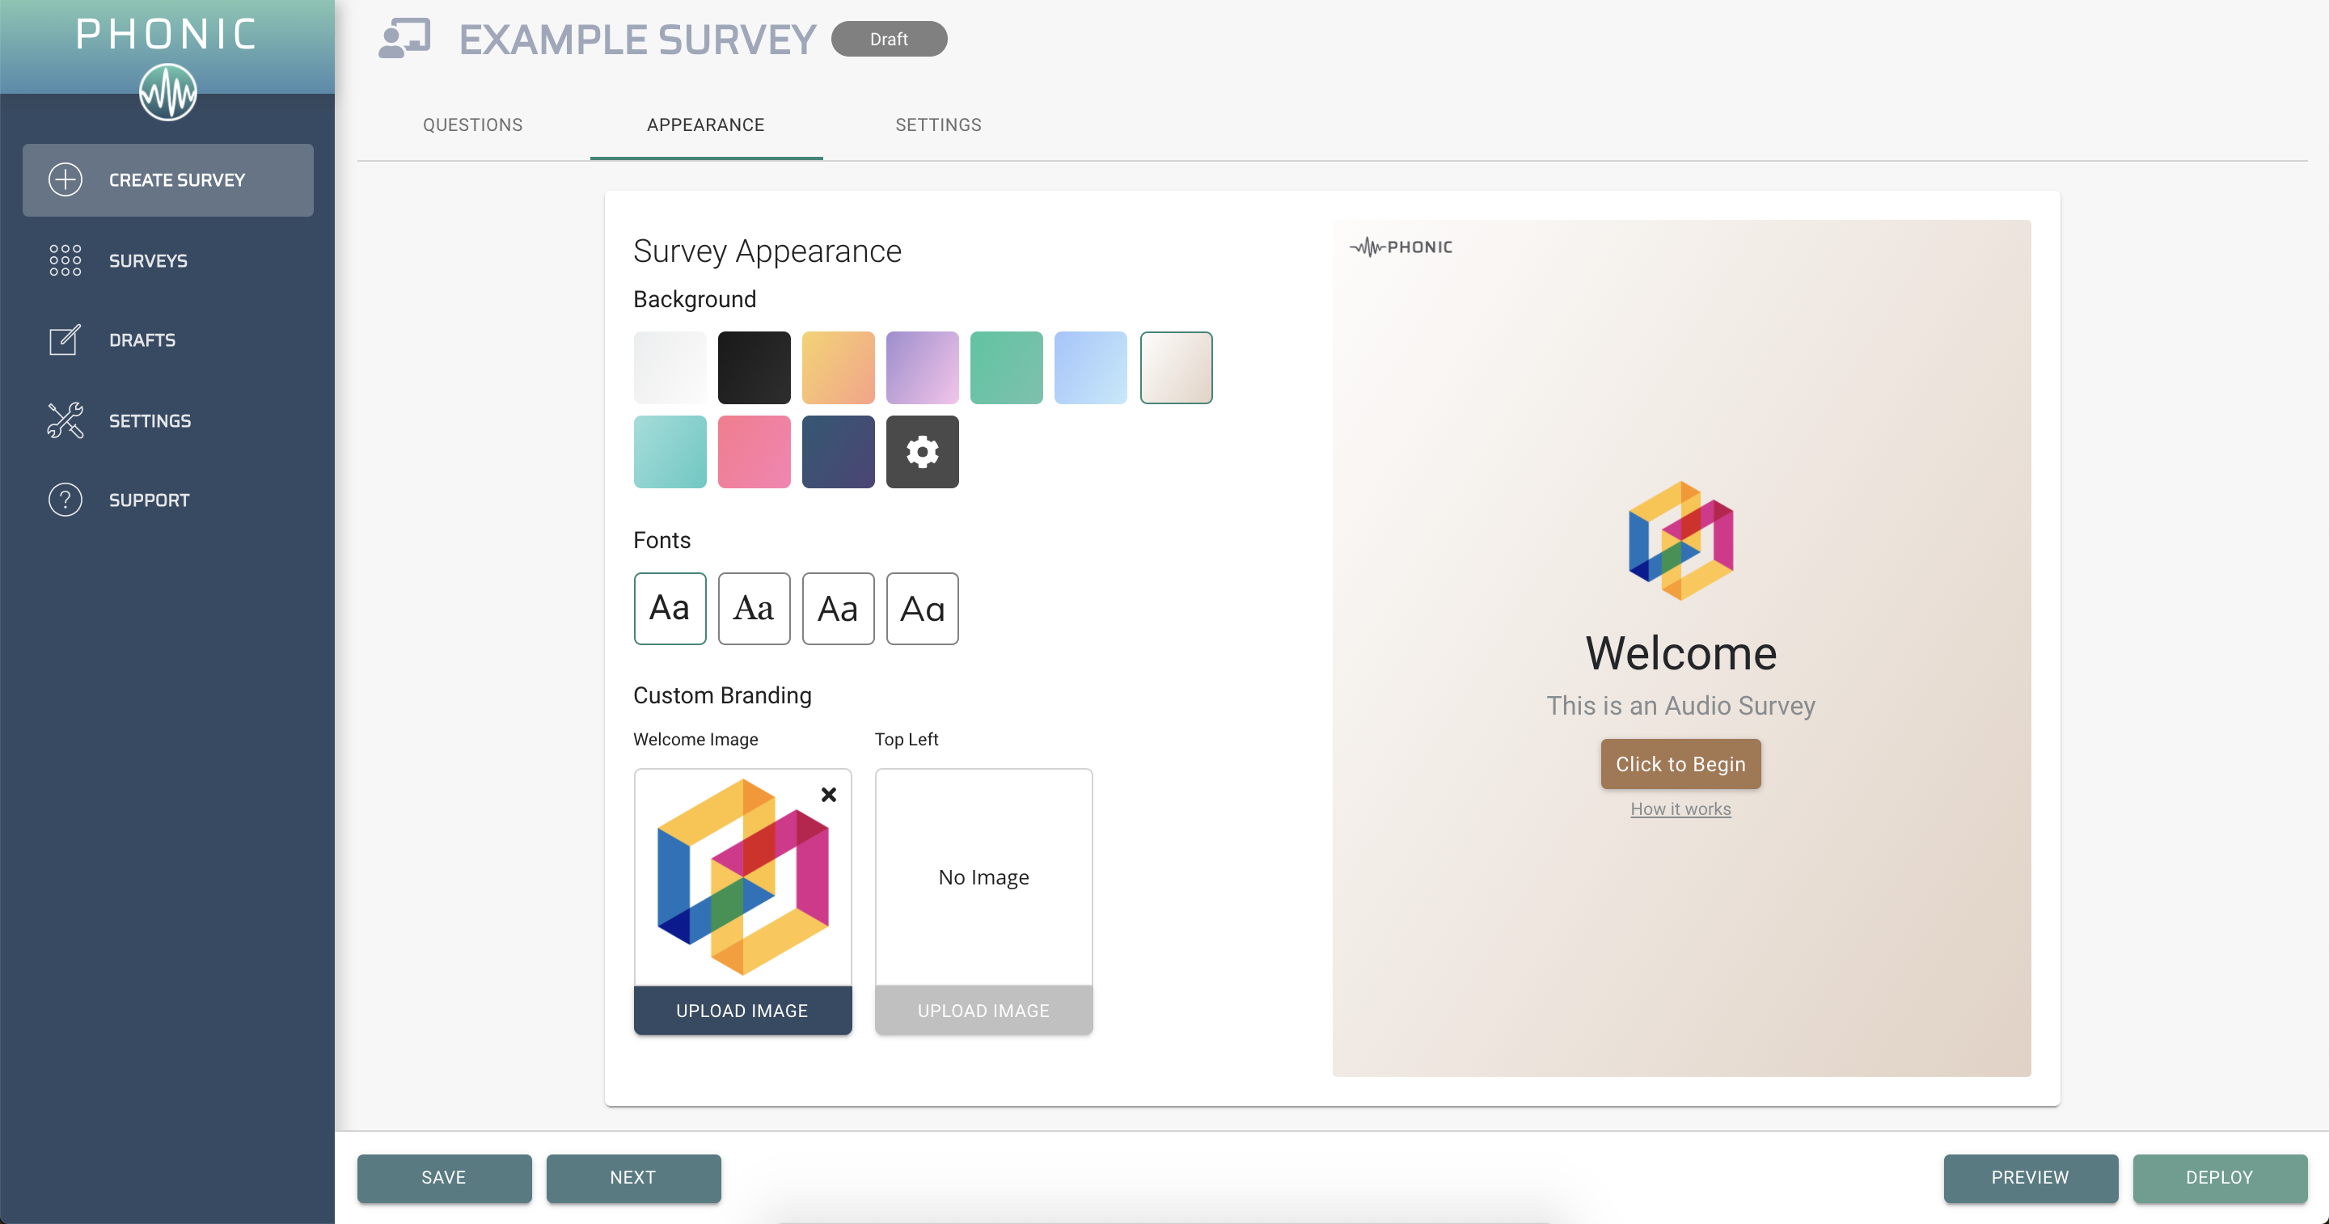Select the last rounded font style

coord(922,609)
